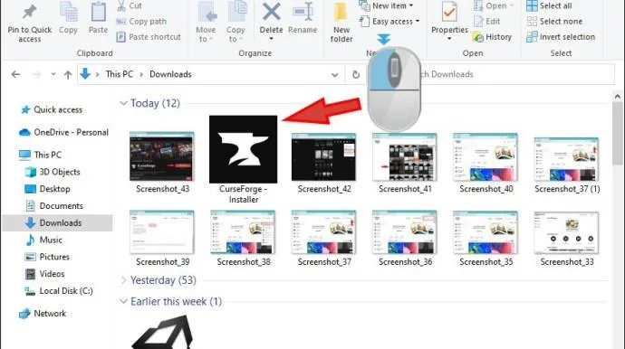The width and height of the screenshot is (625, 349).
Task: Select This PC in navigation pane
Action: (x=41, y=155)
